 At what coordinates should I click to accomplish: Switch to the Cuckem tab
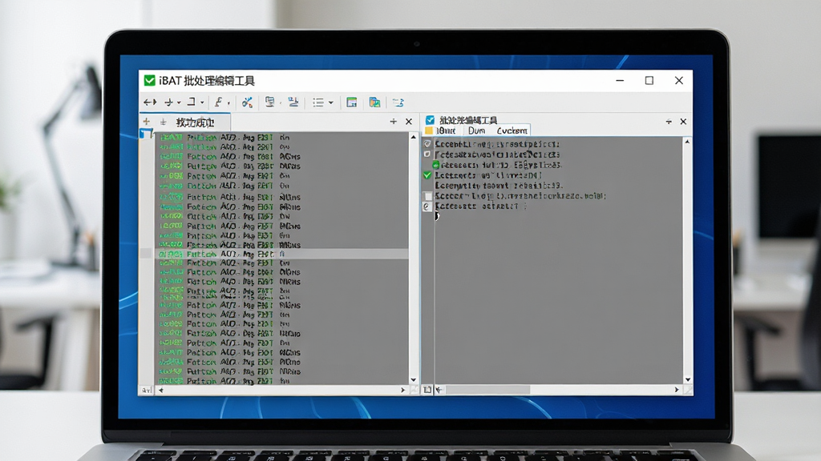512,130
